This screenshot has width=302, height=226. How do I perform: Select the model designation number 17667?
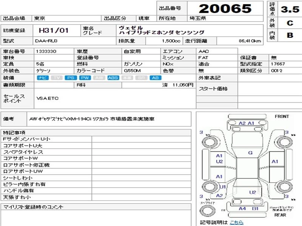coord(278,64)
